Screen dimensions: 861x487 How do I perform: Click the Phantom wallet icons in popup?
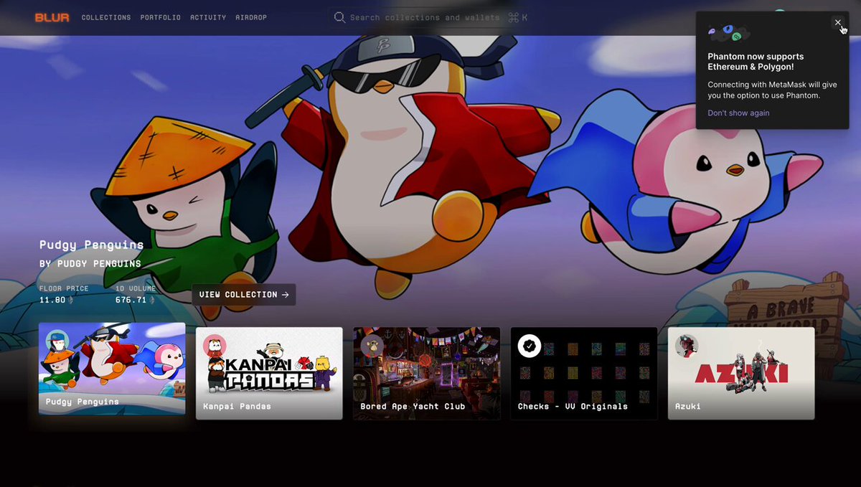pyautogui.click(x=728, y=33)
